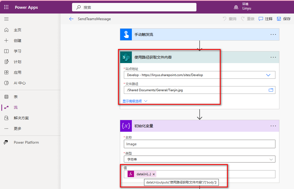
Task: Open the Linyu environment selector
Action: (x=247, y=6)
